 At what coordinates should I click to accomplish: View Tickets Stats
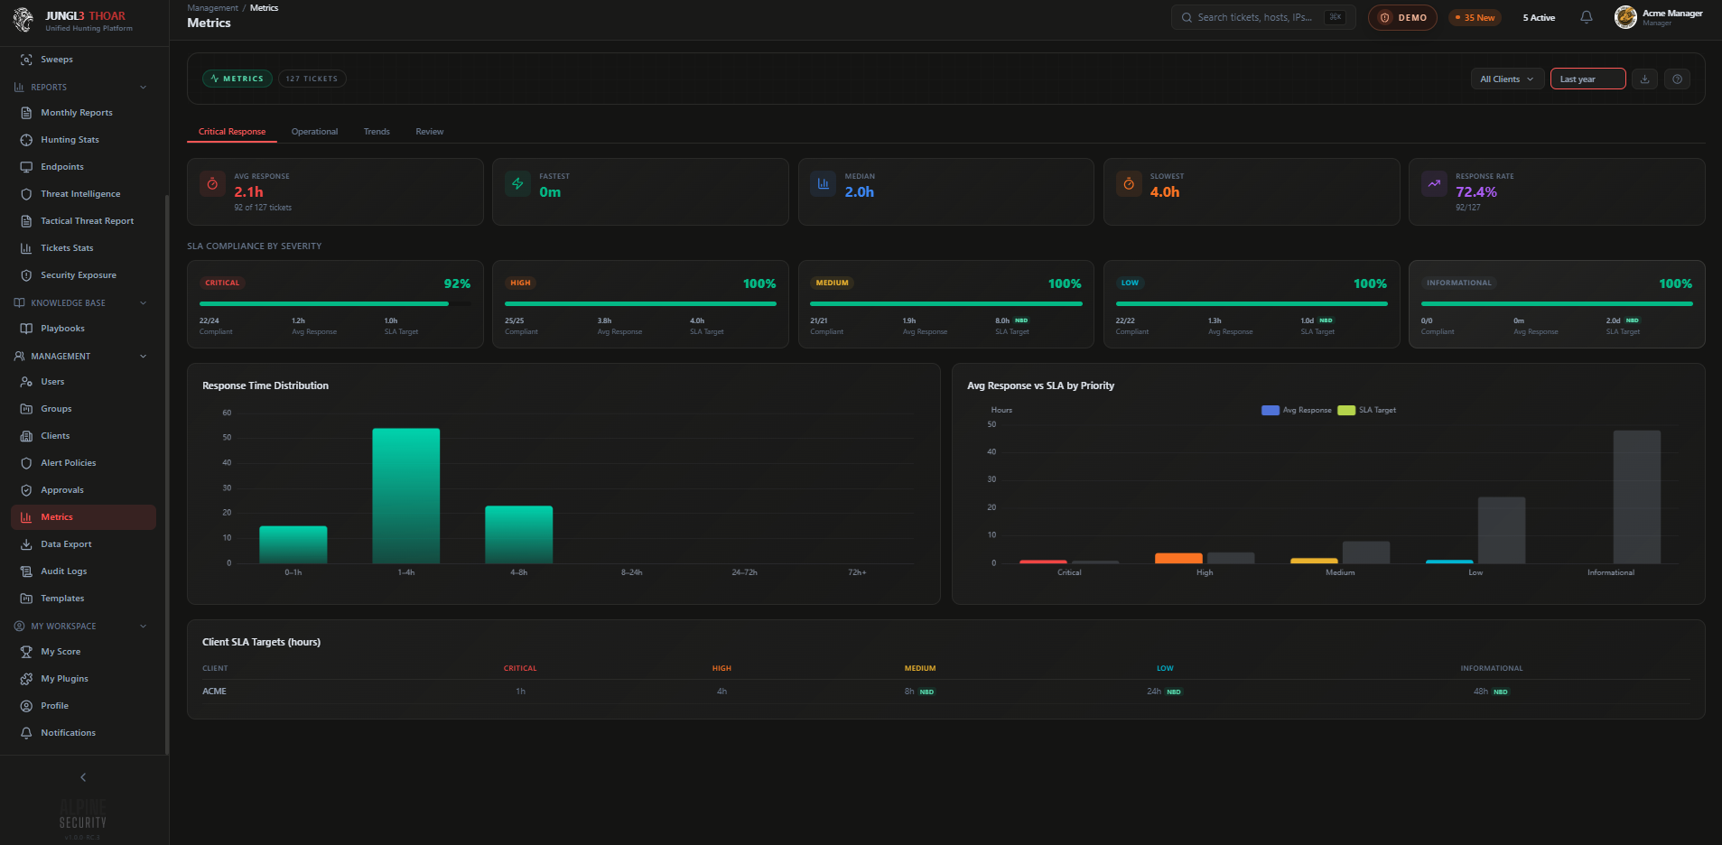coord(83,248)
